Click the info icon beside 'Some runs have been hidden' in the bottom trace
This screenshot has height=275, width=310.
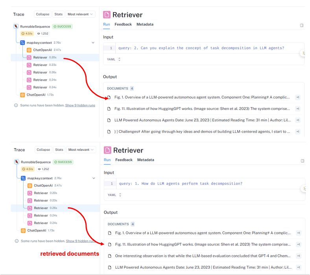click(x=17, y=241)
